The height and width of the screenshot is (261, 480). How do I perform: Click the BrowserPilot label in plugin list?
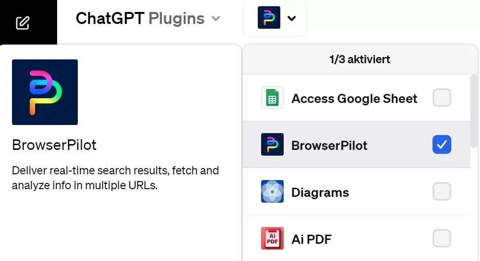(329, 145)
